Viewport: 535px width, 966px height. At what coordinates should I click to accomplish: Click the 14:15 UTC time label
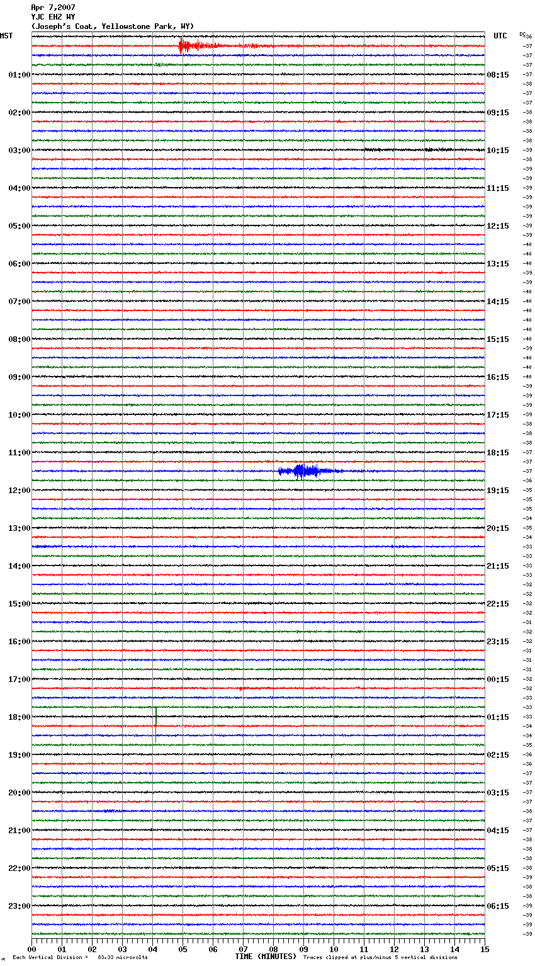point(498,302)
